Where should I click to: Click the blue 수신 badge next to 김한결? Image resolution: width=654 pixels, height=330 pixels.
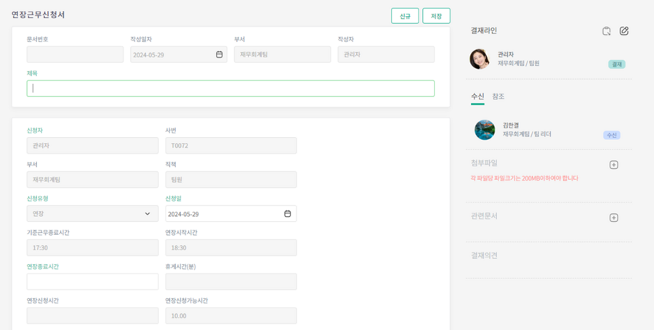coord(611,135)
